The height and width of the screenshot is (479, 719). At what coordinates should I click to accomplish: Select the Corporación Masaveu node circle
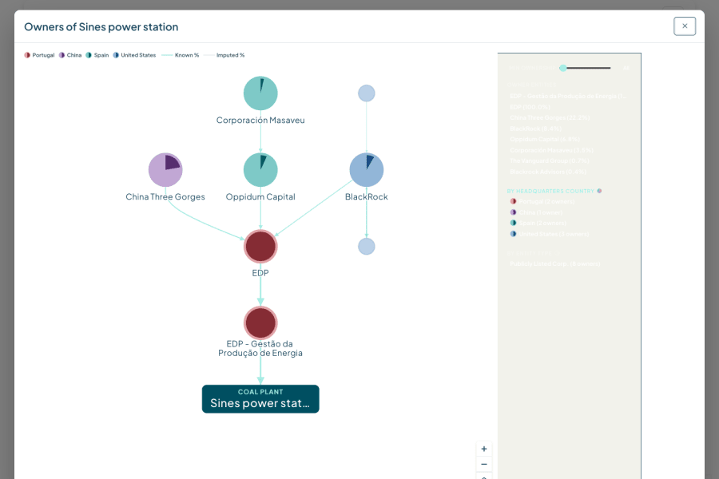coord(260,93)
